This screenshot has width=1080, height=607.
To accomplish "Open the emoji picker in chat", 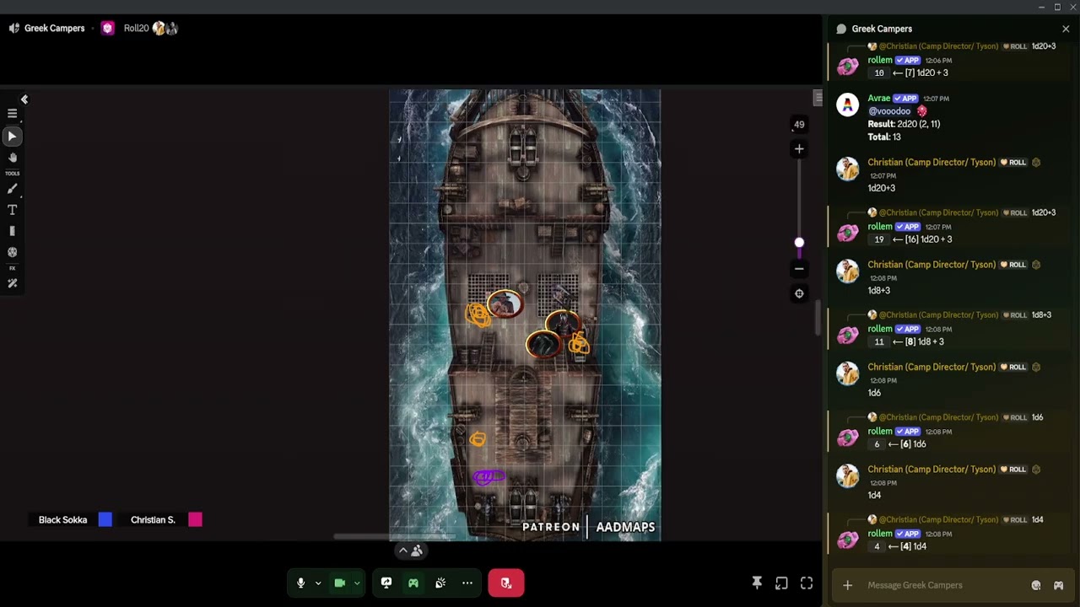I will point(1036,585).
